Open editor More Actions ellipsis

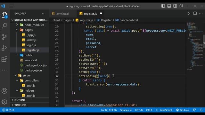tap(201, 13)
